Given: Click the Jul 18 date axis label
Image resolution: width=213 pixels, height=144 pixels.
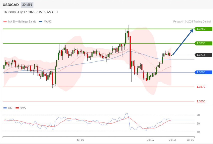Looking at the screenshot, I should pyautogui.click(x=173, y=140).
